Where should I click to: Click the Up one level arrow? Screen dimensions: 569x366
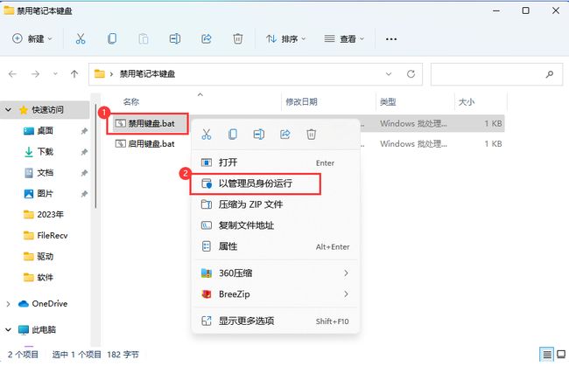tap(74, 74)
